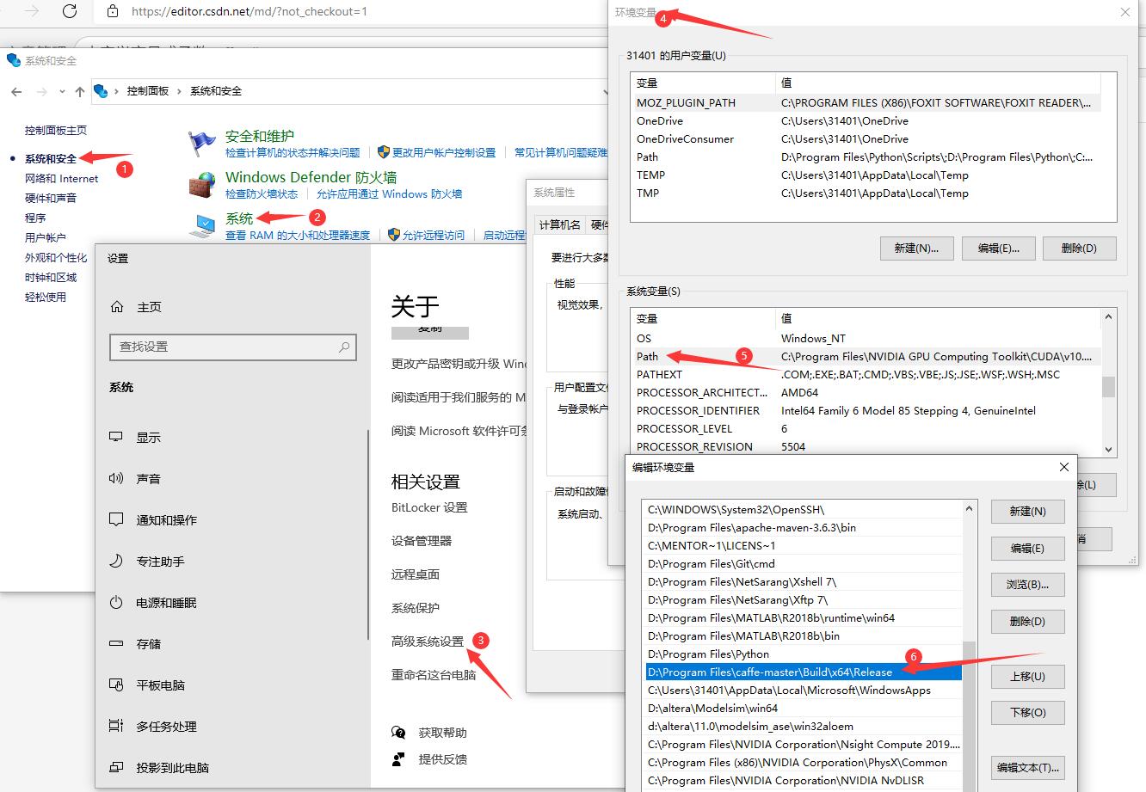Open Notifications and actions (通知和操作)
Screen dimensions: 1146x792
coord(166,519)
